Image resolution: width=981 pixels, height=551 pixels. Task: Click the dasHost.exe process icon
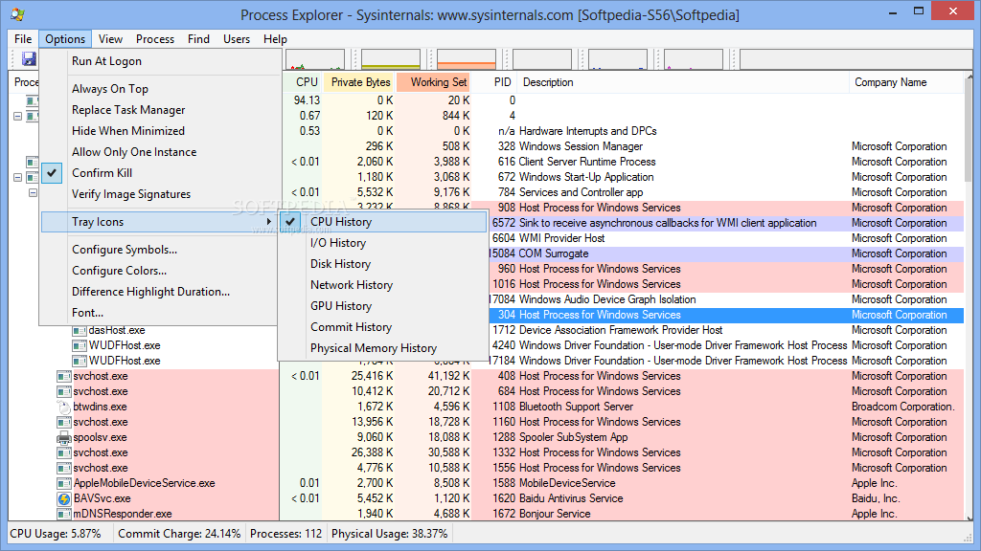79,330
